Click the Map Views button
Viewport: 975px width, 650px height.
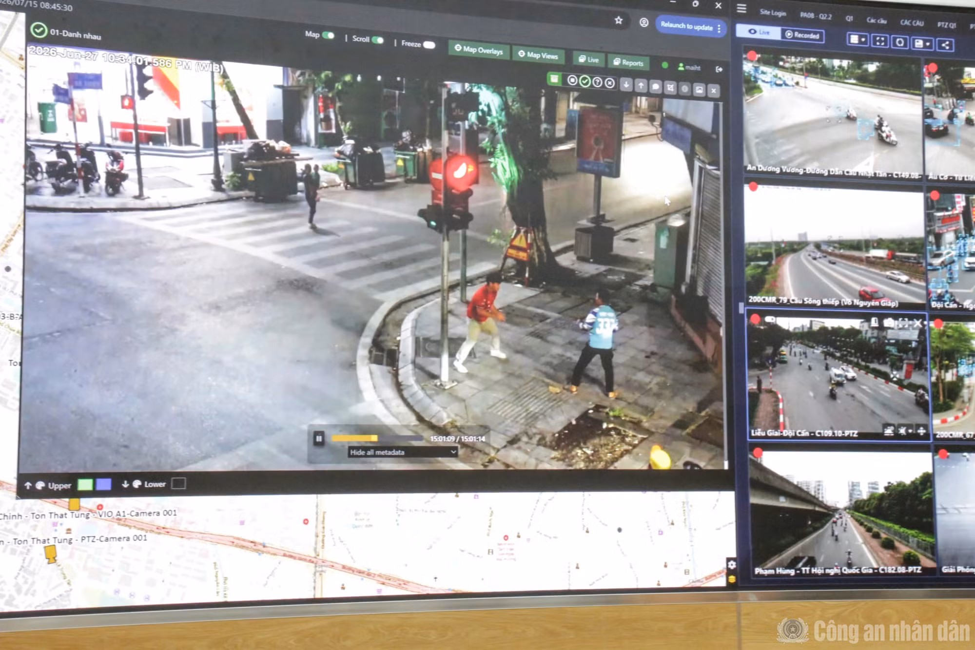[x=538, y=55]
